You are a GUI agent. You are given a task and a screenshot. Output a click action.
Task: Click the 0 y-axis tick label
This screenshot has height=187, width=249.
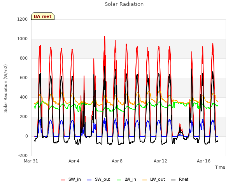pyautogui.click(x=26, y=136)
